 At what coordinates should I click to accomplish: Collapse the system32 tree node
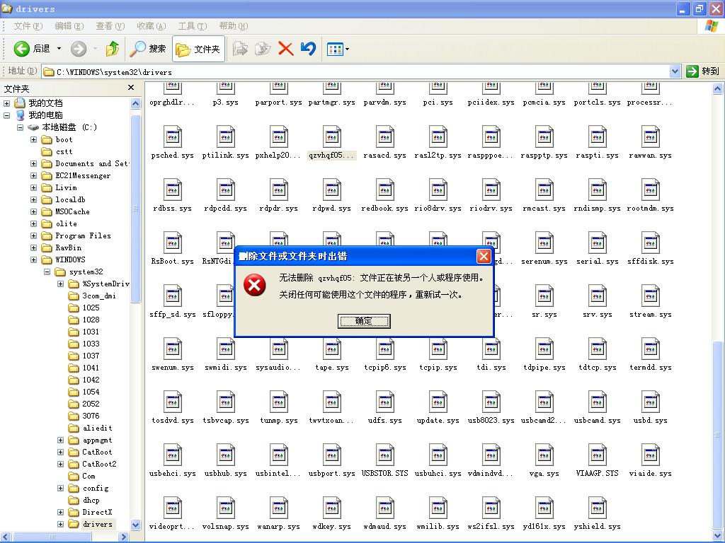pos(47,271)
